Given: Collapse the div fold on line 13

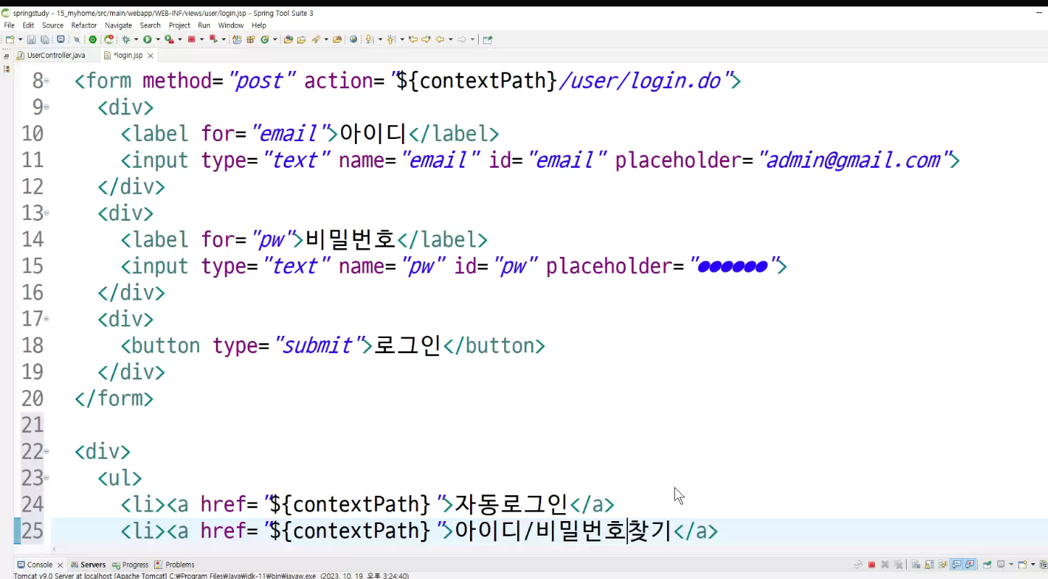Looking at the screenshot, I should (x=47, y=214).
